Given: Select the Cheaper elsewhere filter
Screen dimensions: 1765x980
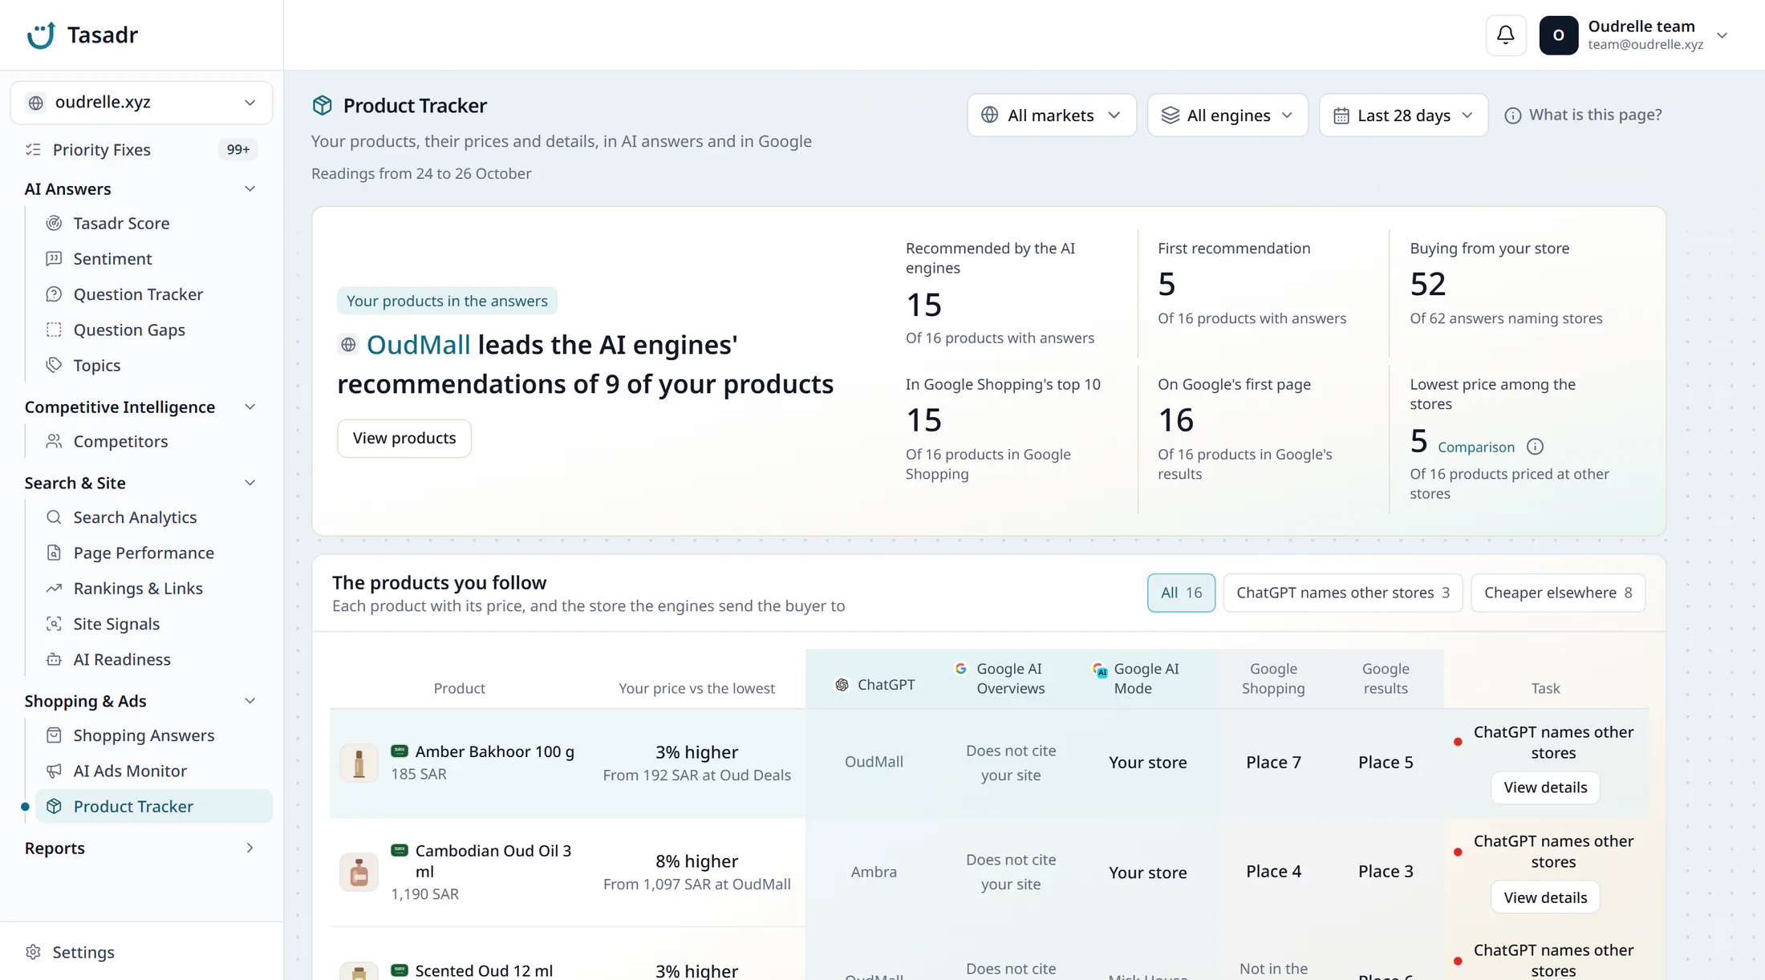Looking at the screenshot, I should tap(1558, 593).
